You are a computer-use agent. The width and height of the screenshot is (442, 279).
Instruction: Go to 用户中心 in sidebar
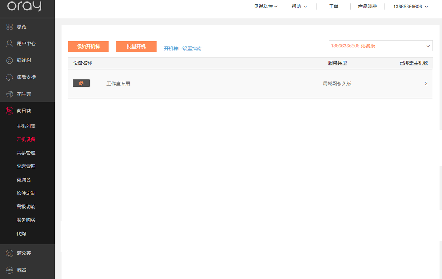click(x=26, y=43)
